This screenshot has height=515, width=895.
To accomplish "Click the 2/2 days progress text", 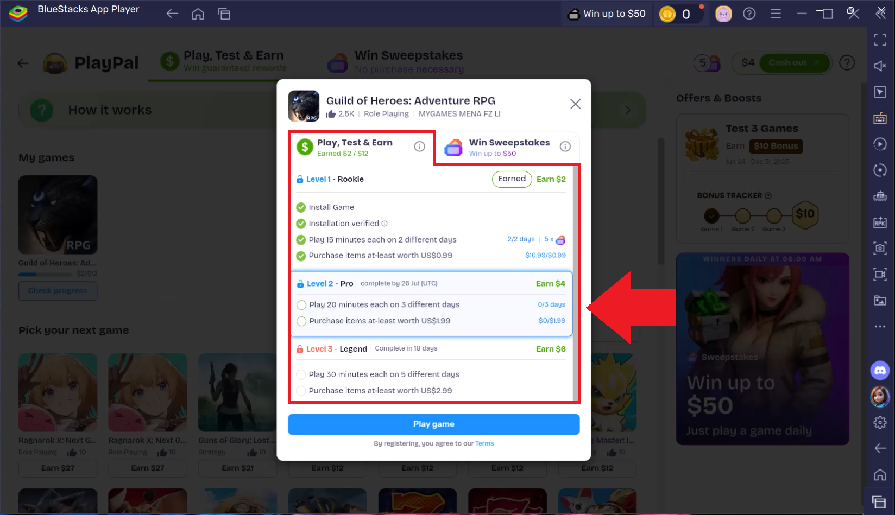I will 521,239.
